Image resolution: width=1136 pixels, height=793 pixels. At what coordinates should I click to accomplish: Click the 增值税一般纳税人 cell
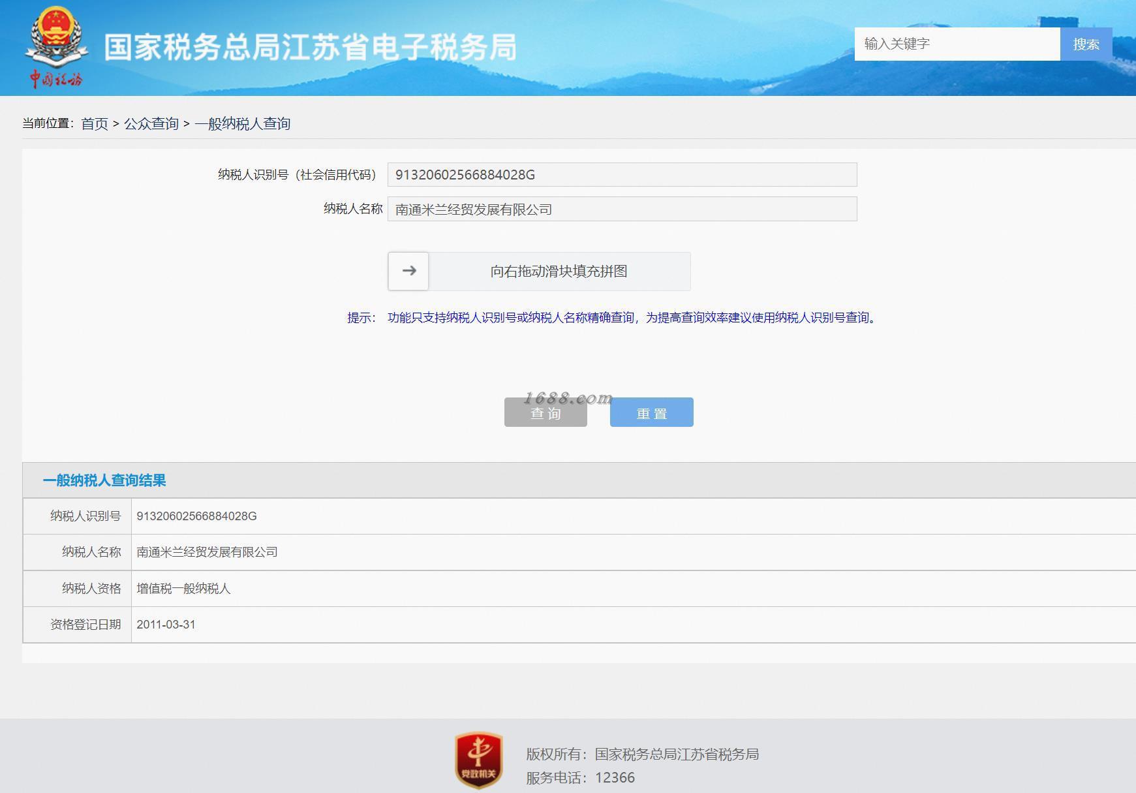coord(183,589)
